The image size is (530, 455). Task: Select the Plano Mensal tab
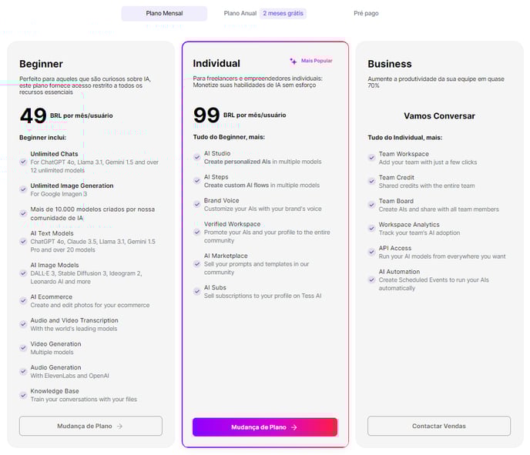pyautogui.click(x=164, y=14)
